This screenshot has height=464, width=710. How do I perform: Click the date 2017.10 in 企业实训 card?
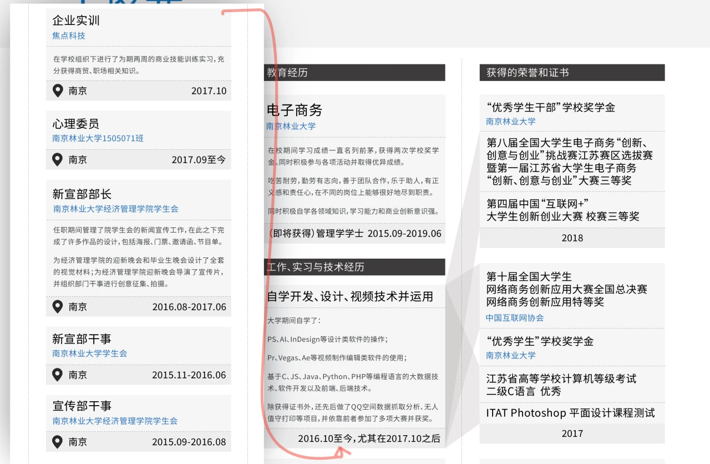tap(209, 91)
